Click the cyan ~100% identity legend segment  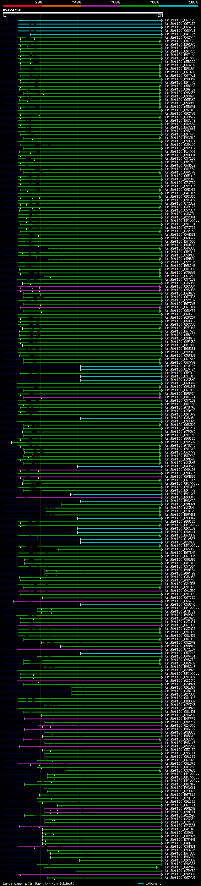tap(178, 6)
